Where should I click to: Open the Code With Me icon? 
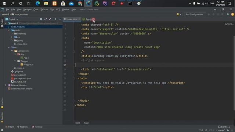178,14
